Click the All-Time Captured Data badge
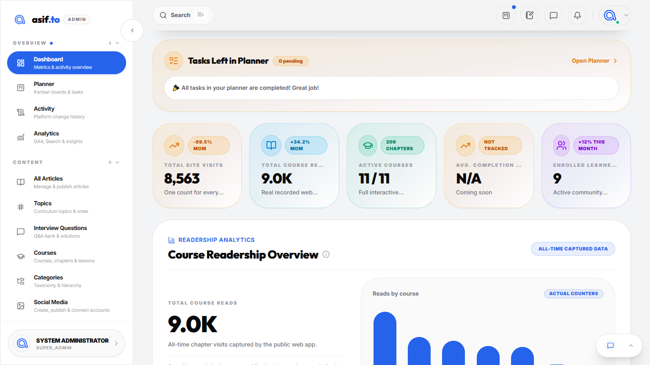Screen dimensions: 650x365 [x=573, y=249]
